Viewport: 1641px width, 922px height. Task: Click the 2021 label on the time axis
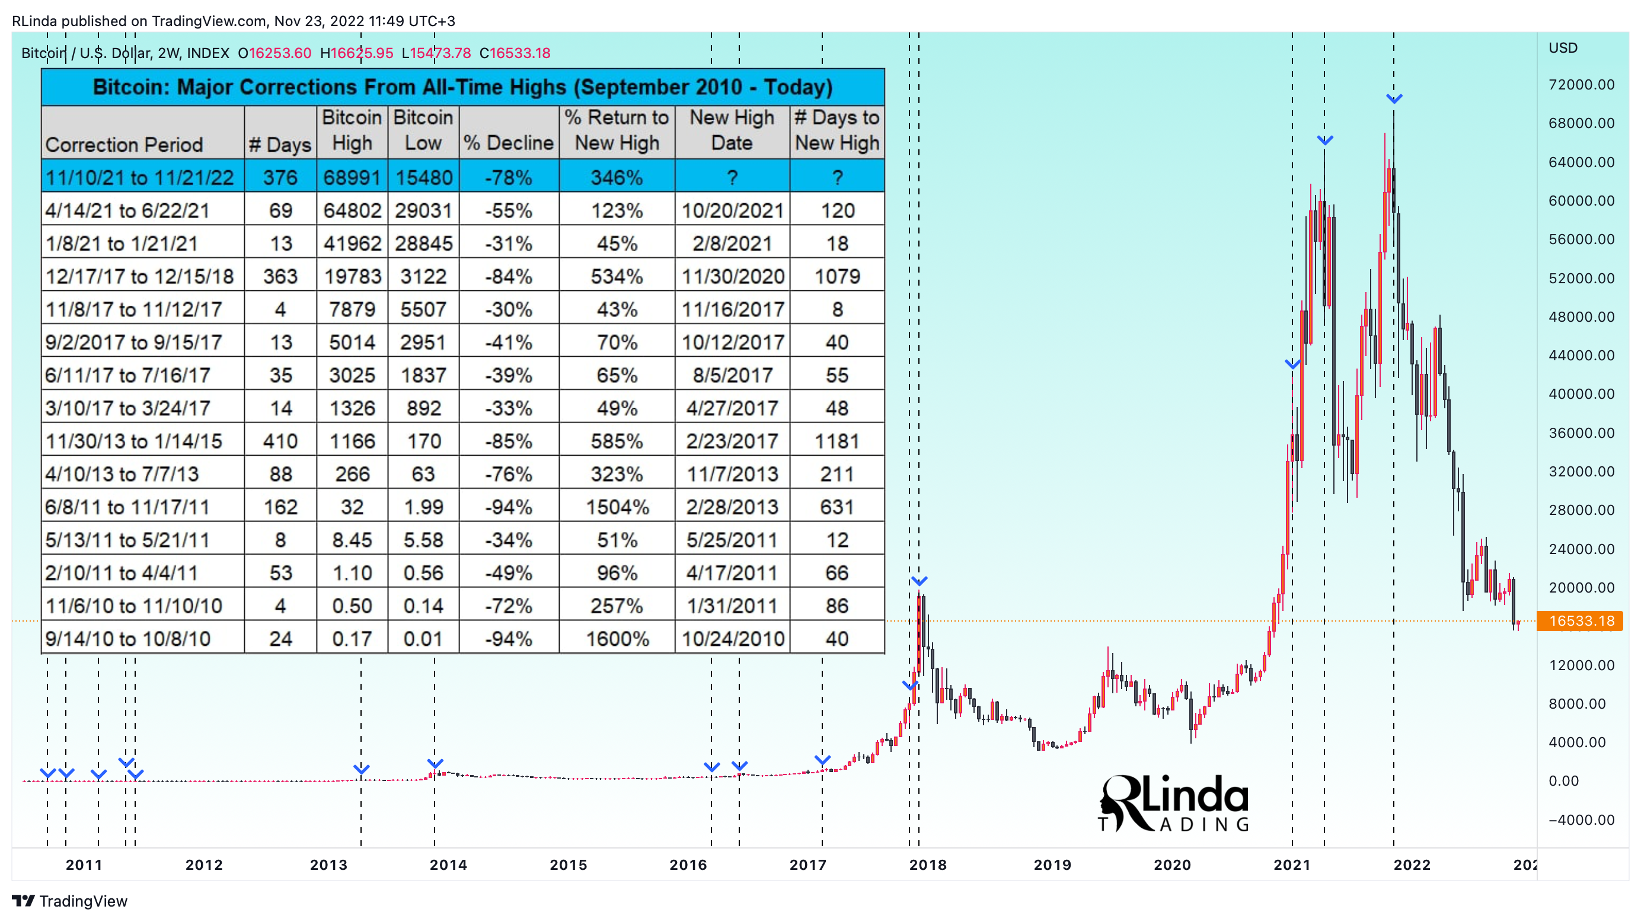point(1292,865)
